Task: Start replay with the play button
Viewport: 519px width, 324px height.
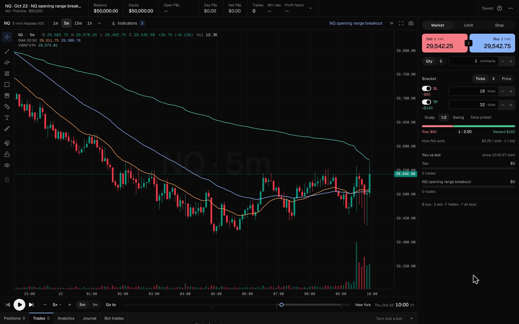Action: [x=19, y=305]
